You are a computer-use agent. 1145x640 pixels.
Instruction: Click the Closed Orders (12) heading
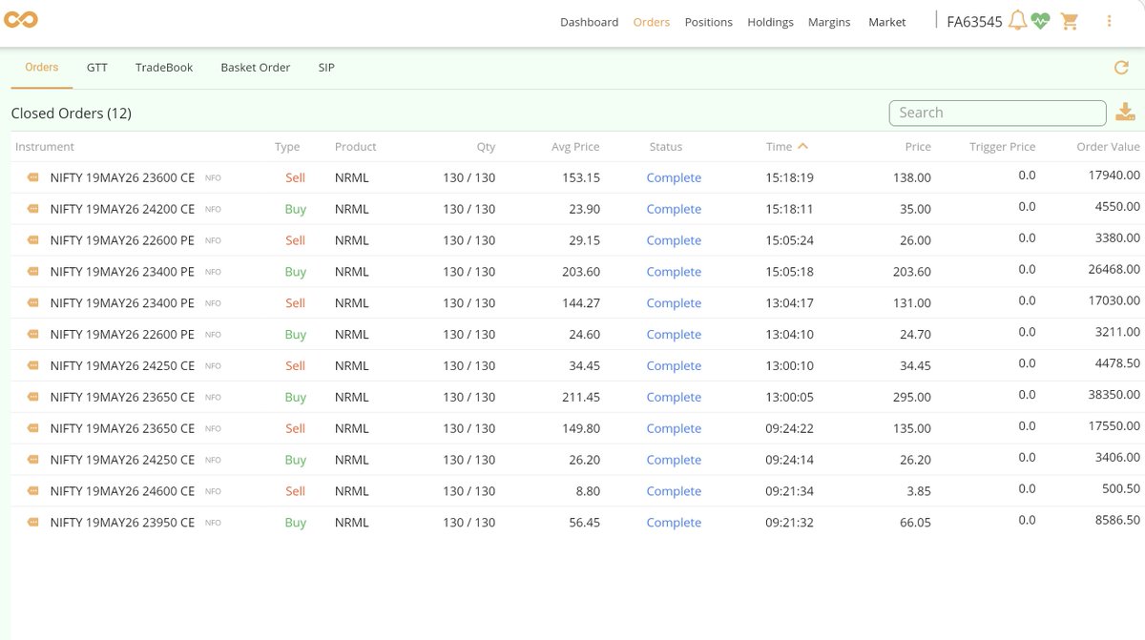coord(72,114)
